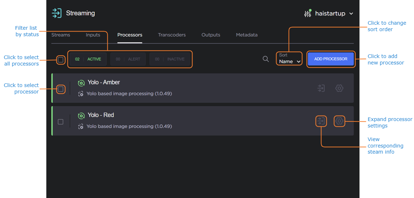414x198 pixels.
Task: Open settings gear for Yolo - Amber
Action: [339, 88]
